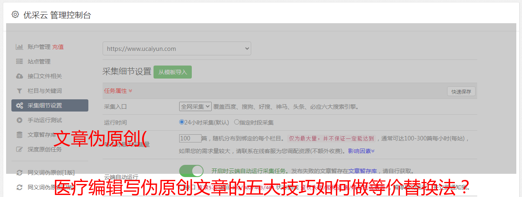Select the 24小时采集(默认) radio button
The height and width of the screenshot is (197, 522).
point(182,122)
